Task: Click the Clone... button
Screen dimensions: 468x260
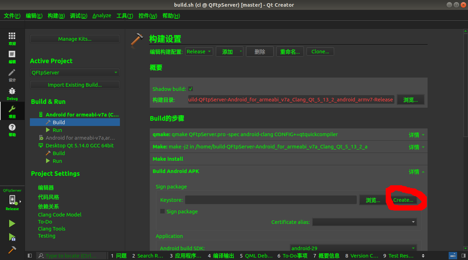Action: pyautogui.click(x=320, y=52)
